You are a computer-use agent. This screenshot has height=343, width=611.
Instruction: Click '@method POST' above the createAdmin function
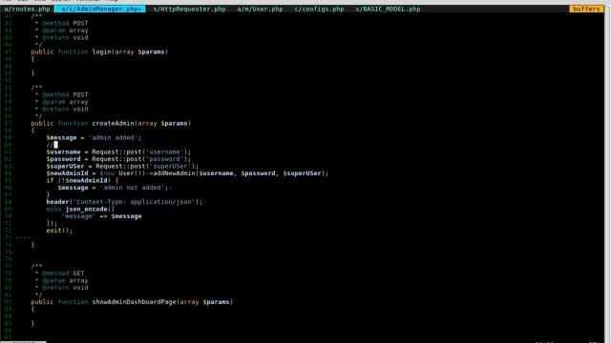click(x=65, y=95)
